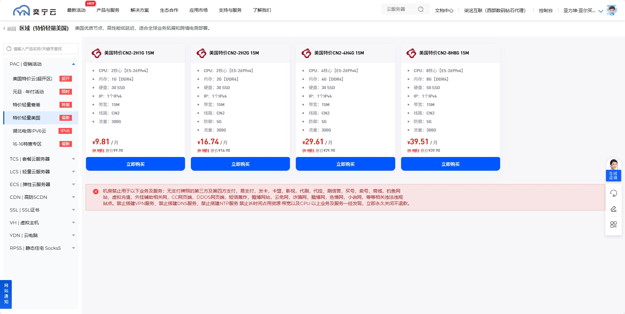Viewport: 625px width, 314px height.
Task: Open the 网站通知 side tab
Action: tap(6, 294)
